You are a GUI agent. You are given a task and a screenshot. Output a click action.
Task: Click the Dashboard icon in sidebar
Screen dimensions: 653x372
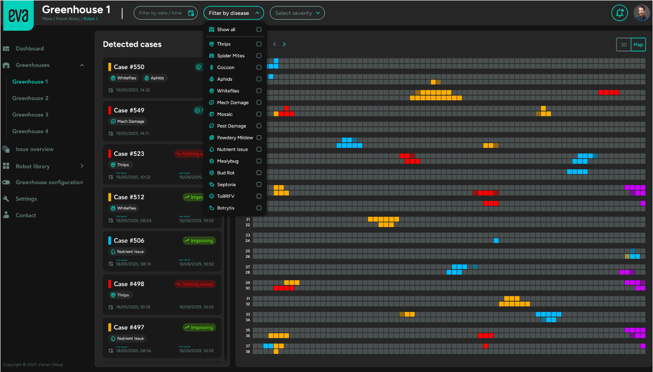click(x=6, y=49)
